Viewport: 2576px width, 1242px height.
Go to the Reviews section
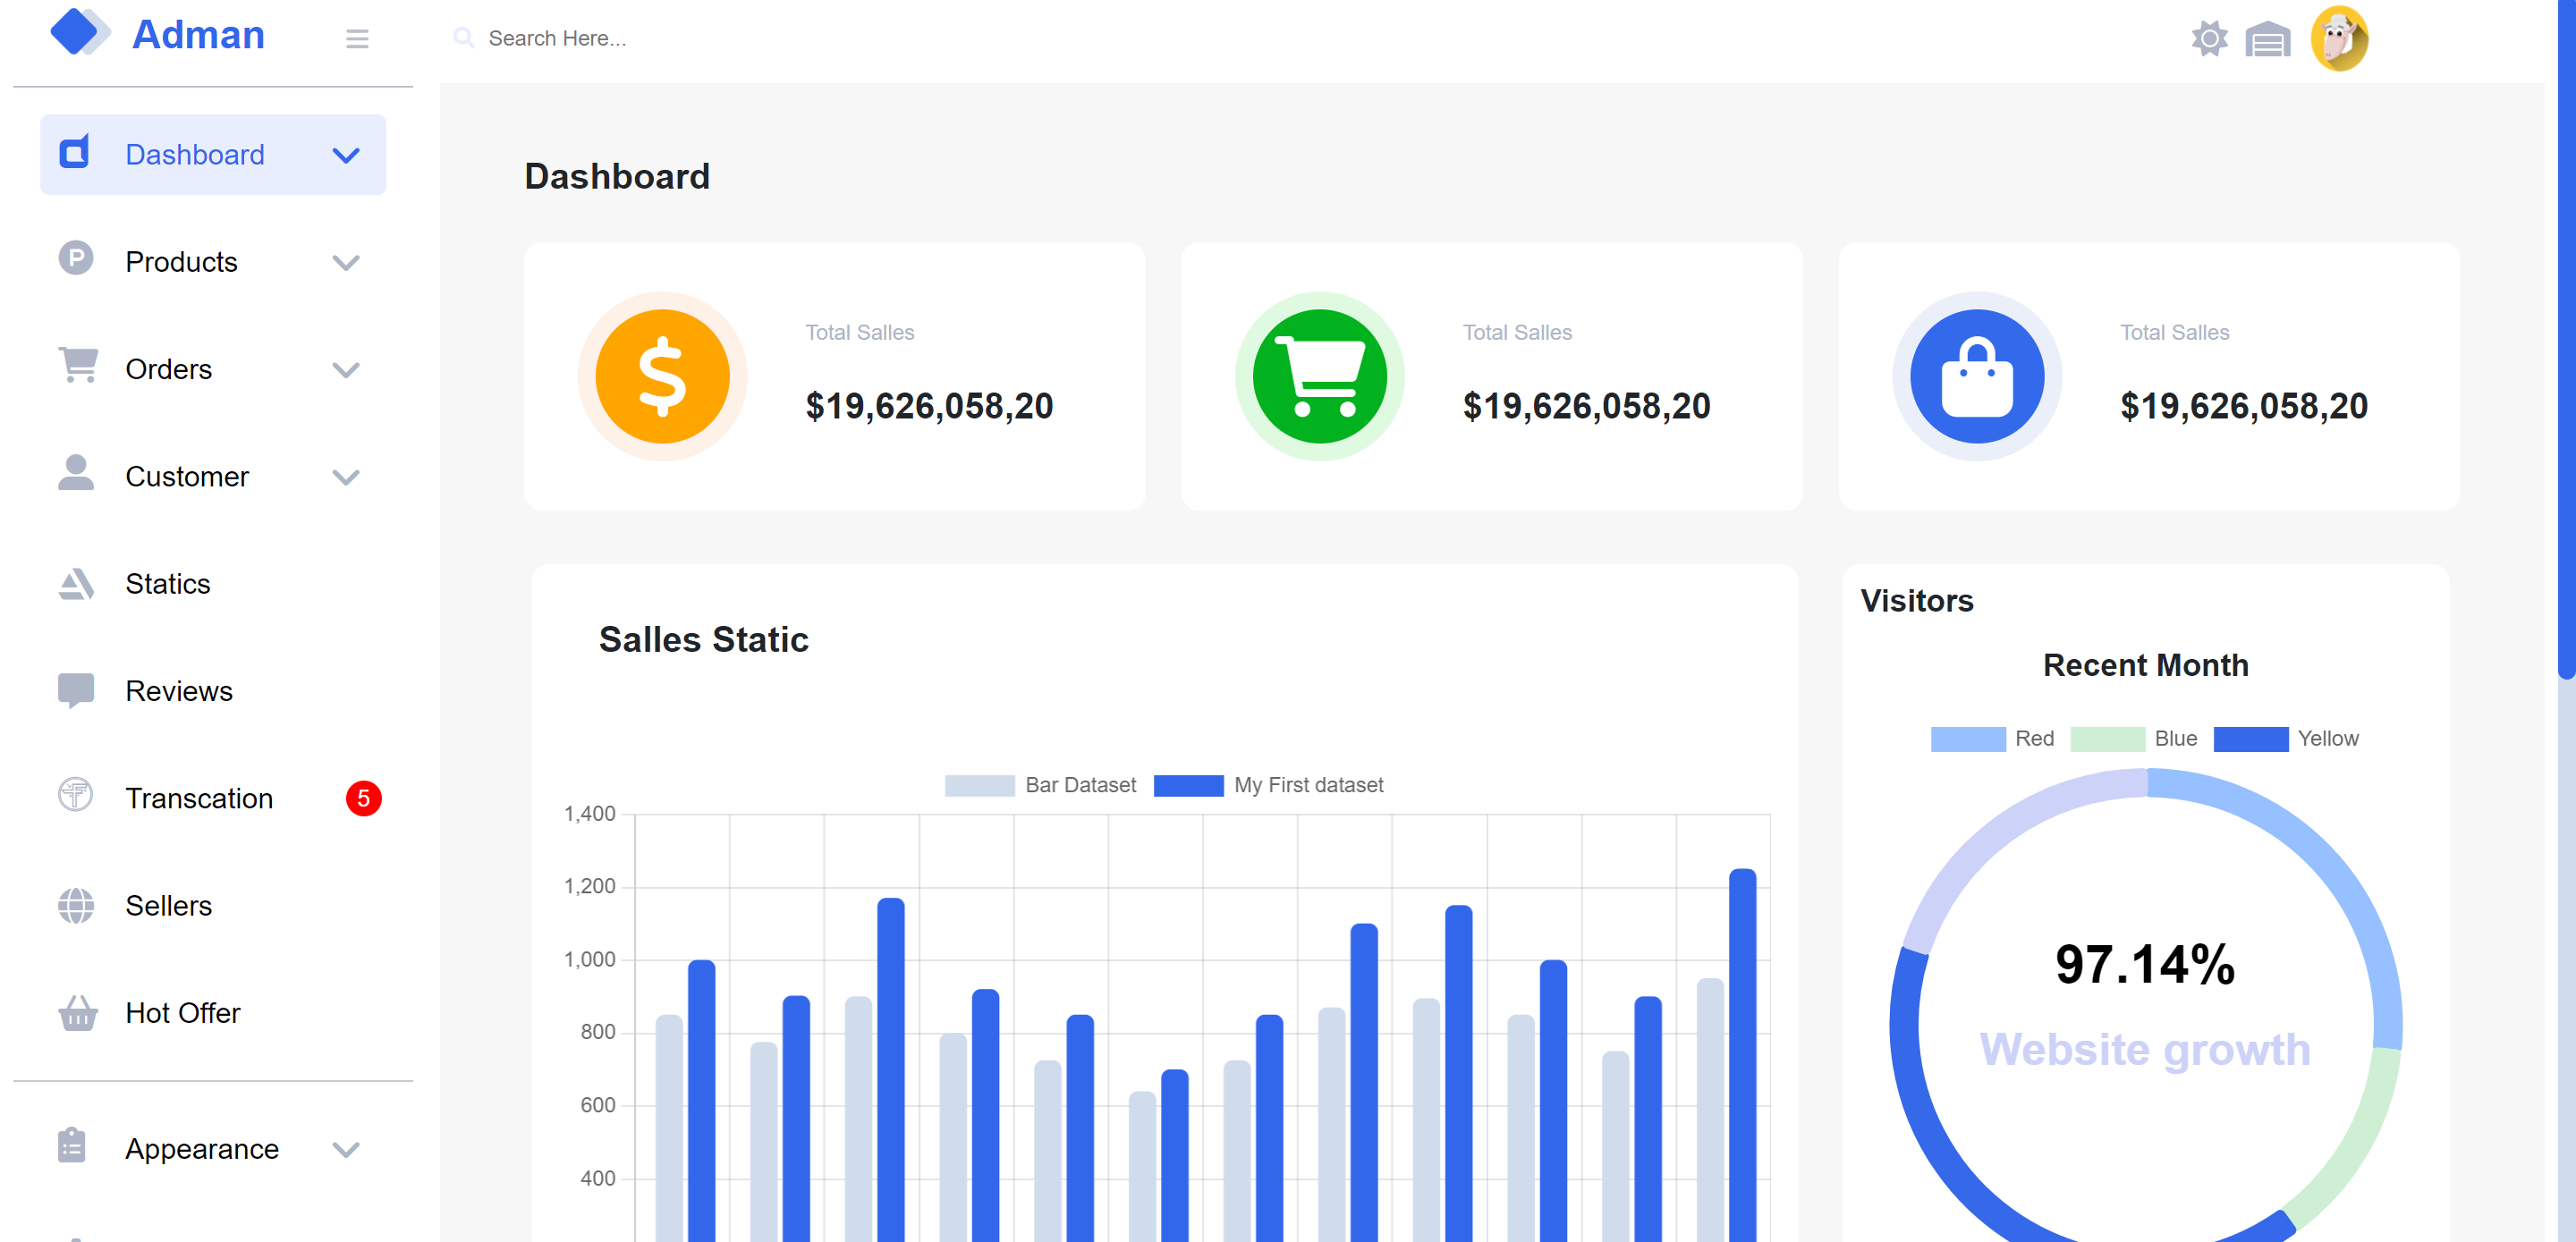(x=178, y=691)
